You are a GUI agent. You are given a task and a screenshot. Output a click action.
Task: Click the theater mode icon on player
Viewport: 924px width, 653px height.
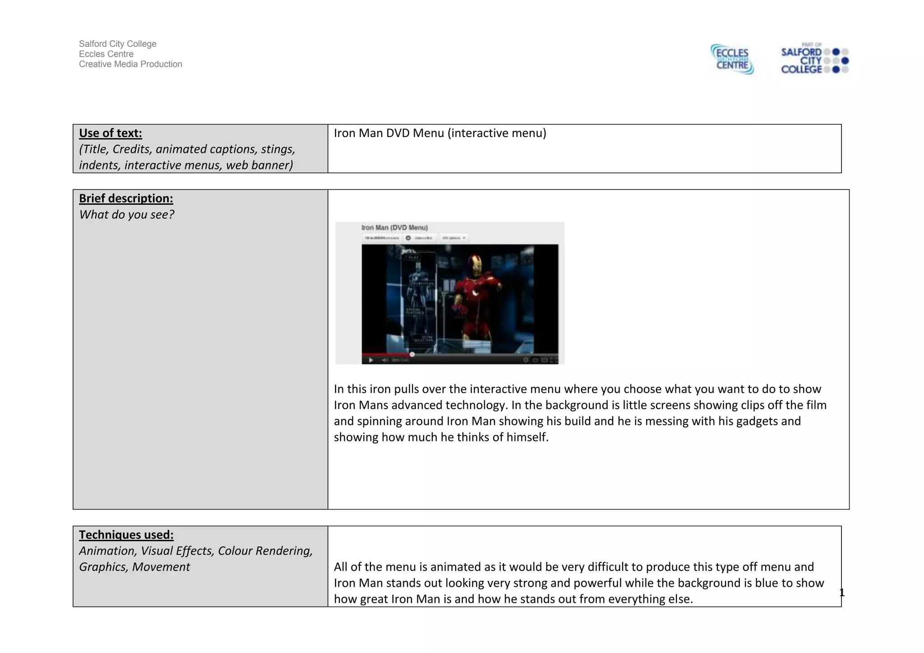pyautogui.click(x=544, y=360)
